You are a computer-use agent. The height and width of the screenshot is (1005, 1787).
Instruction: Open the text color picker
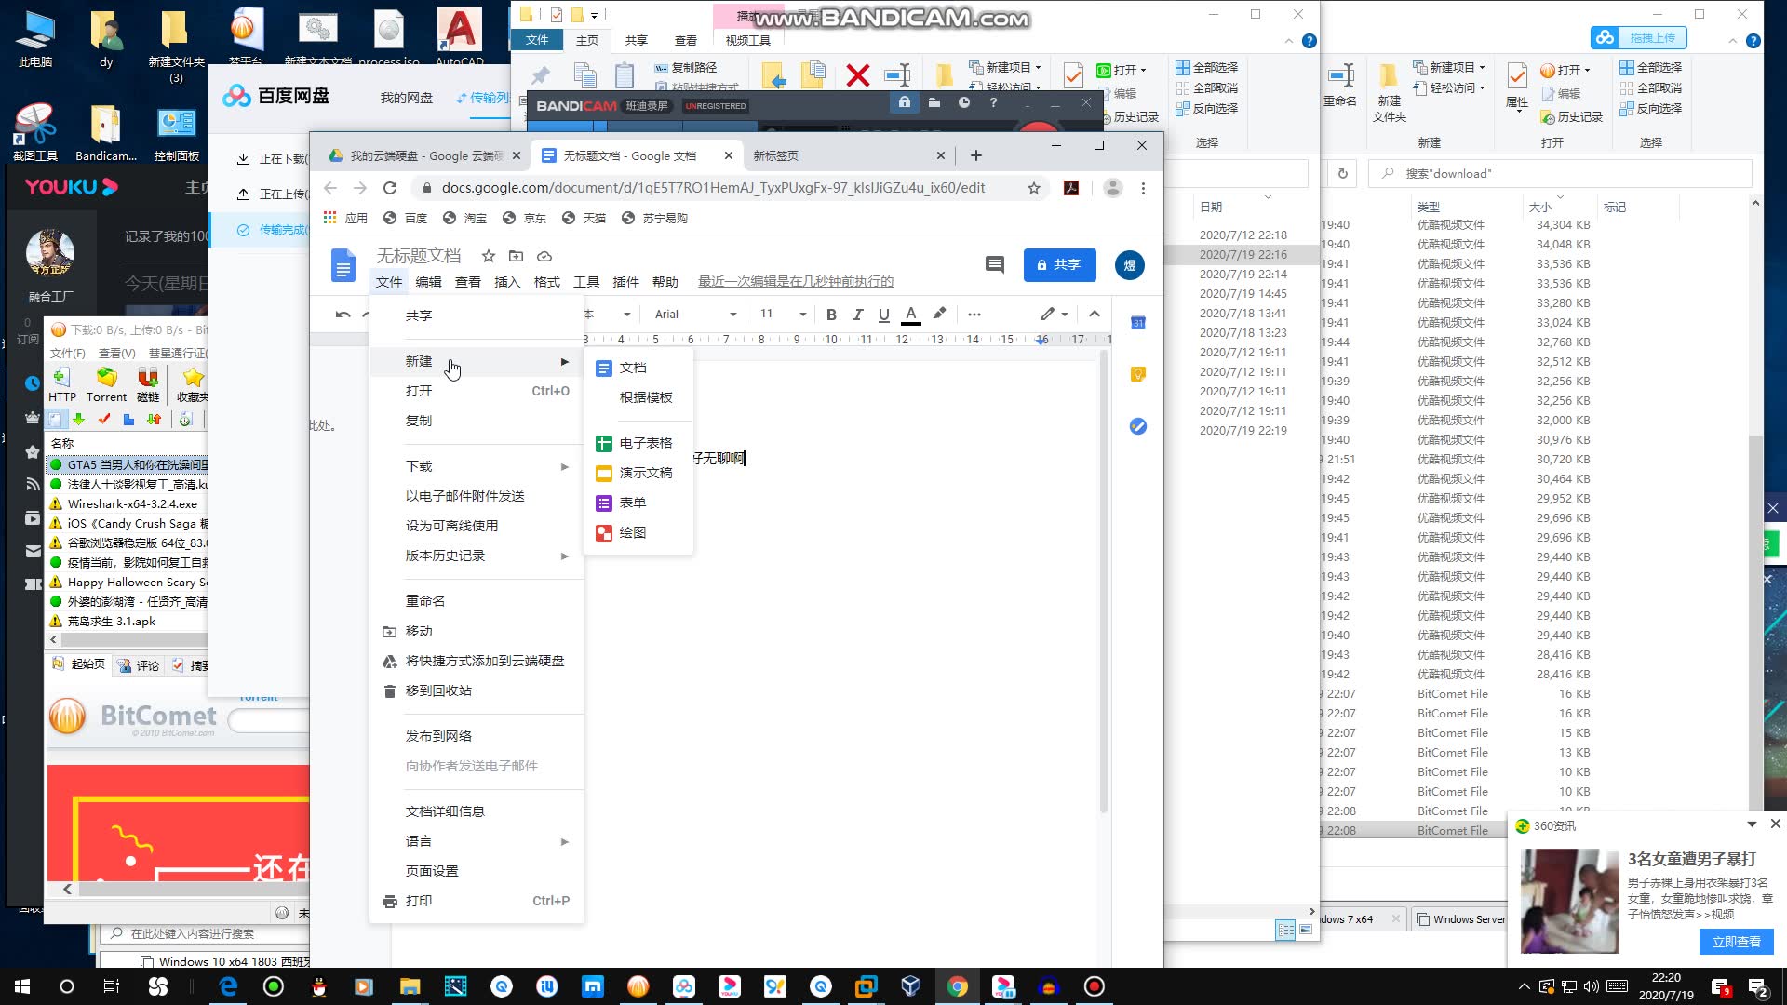[911, 315]
